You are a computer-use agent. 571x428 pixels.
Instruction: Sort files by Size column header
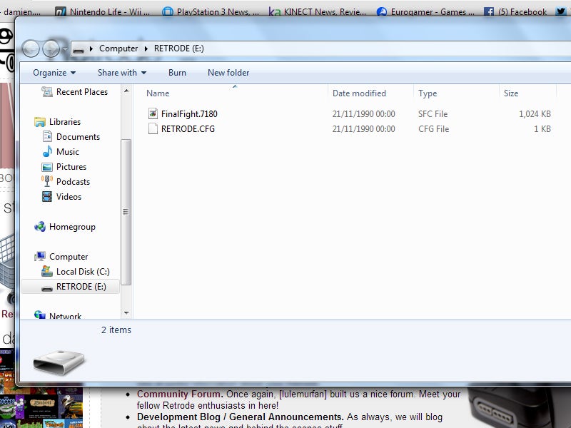[x=511, y=93]
